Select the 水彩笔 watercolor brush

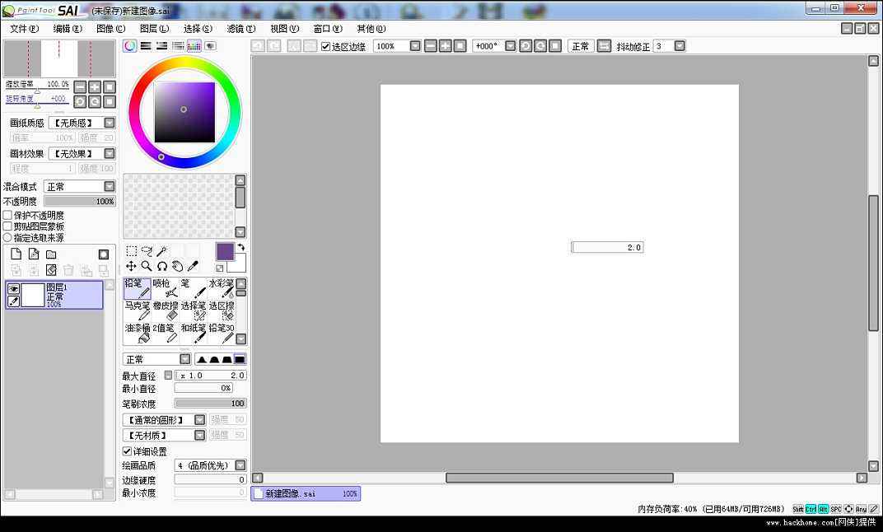click(222, 288)
